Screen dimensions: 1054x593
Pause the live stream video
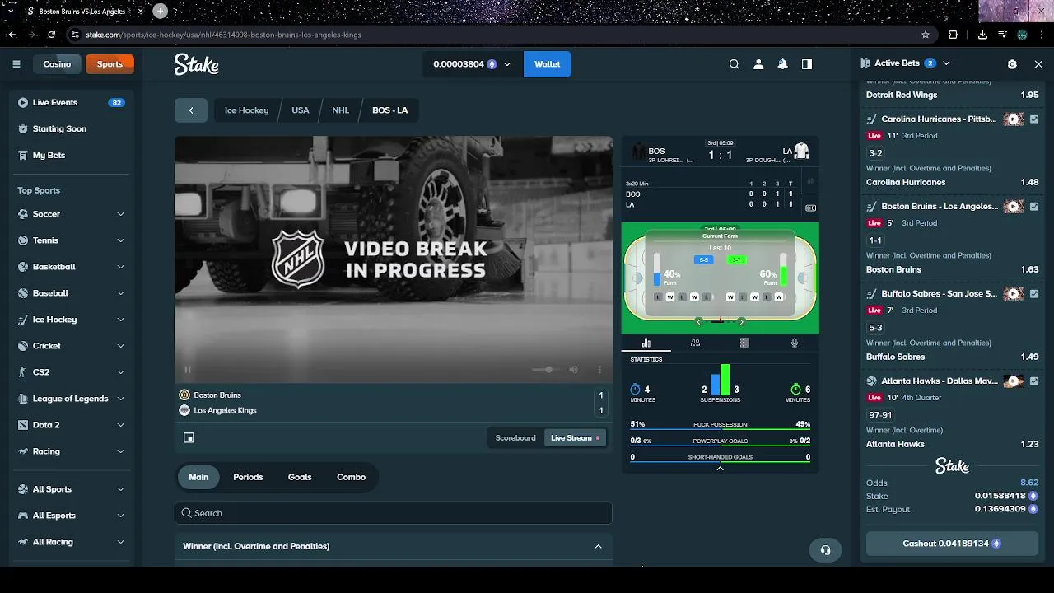[x=188, y=370]
